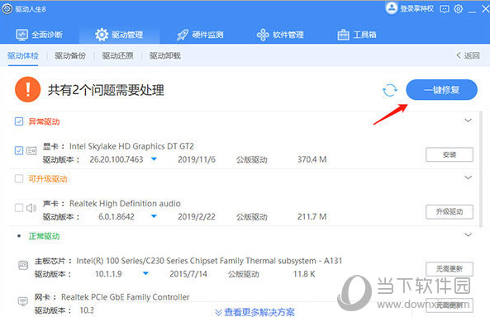Uncheck the Intel Skylake HD Graphics checkbox
The width and height of the screenshot is (490, 317).
point(19,150)
